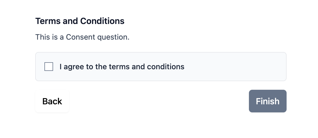This screenshot has height=138, width=318.
Task: Go back using the Back button
Action: (52, 101)
